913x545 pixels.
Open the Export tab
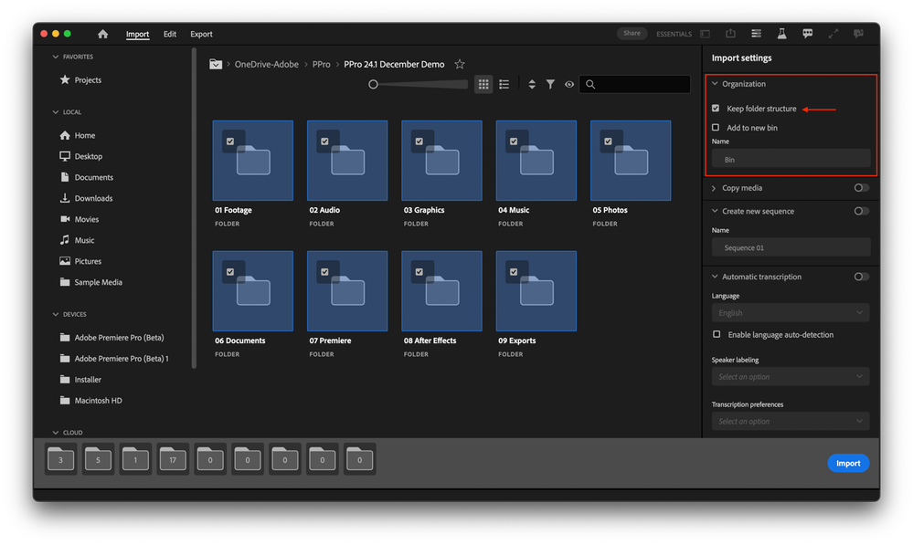(x=201, y=35)
